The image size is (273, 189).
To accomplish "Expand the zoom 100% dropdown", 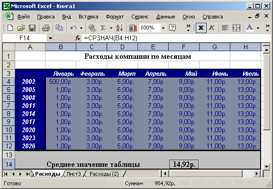I will [x=163, y=28].
